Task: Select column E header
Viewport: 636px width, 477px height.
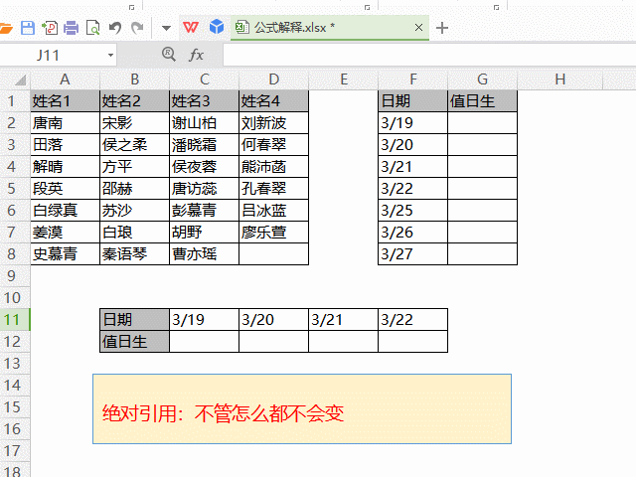Action: 343,79
